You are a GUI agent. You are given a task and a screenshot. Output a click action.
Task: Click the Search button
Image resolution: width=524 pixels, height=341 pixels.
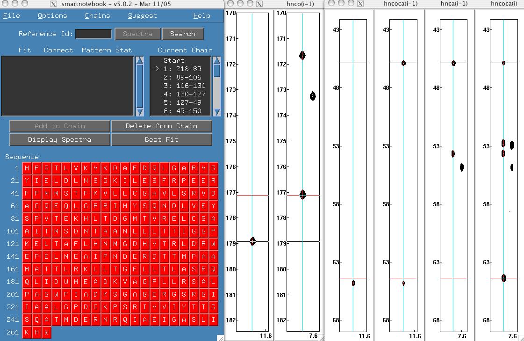click(182, 34)
